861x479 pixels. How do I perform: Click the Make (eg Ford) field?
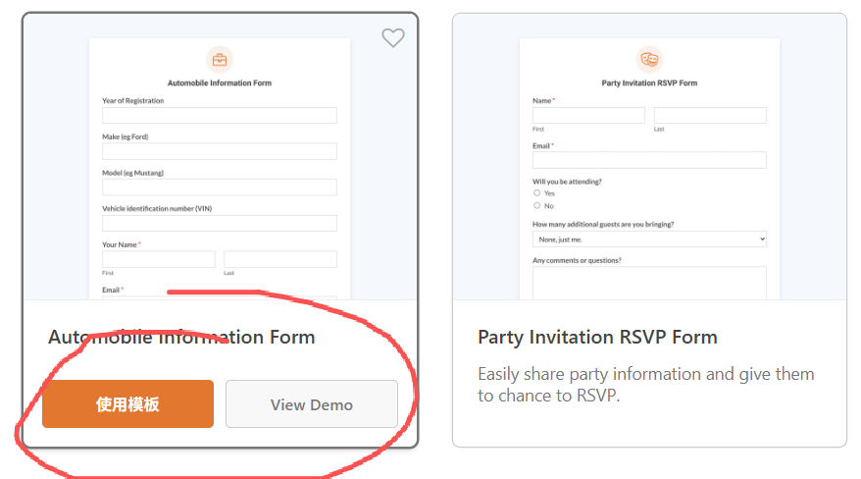[x=220, y=151]
